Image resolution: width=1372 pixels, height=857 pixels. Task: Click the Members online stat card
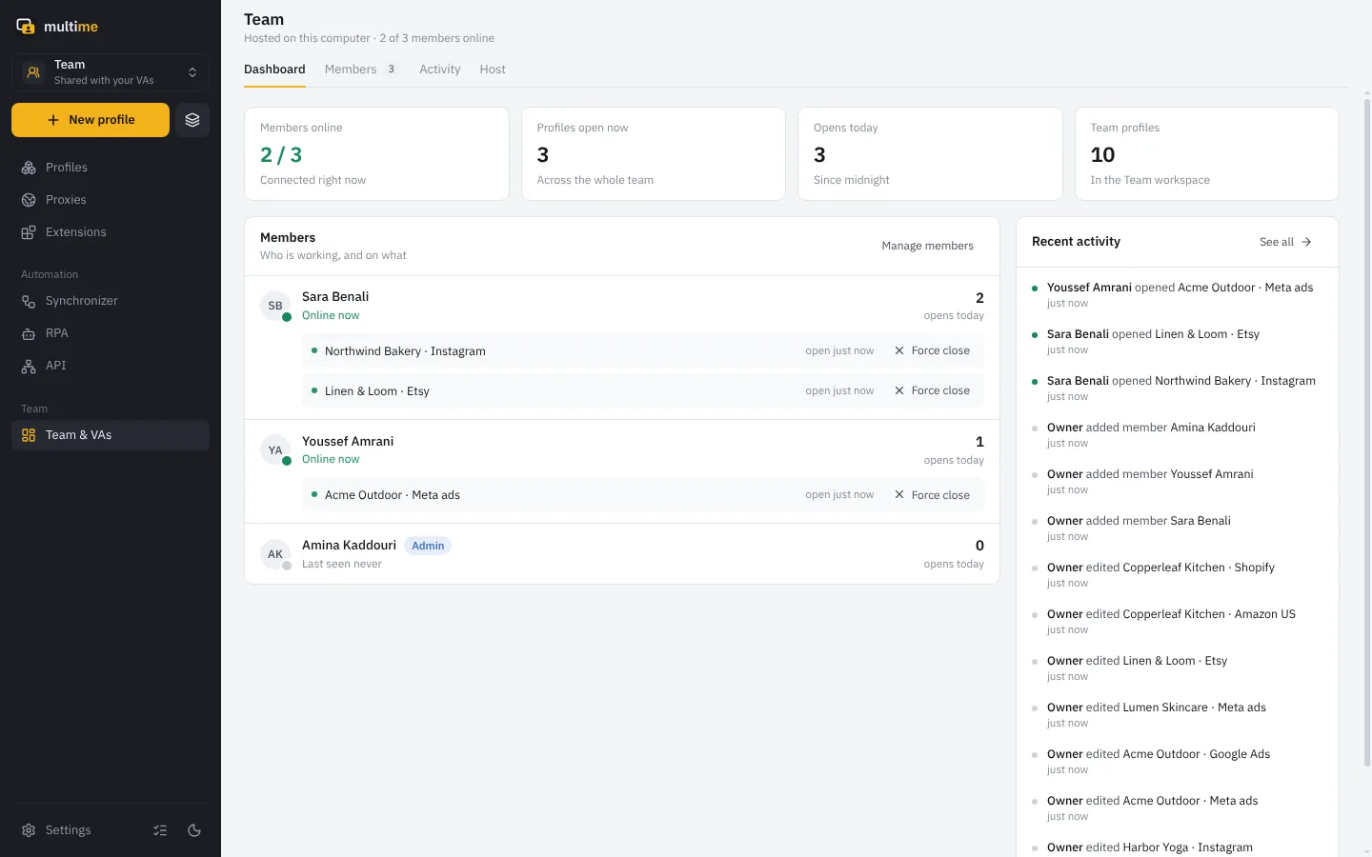pos(377,153)
